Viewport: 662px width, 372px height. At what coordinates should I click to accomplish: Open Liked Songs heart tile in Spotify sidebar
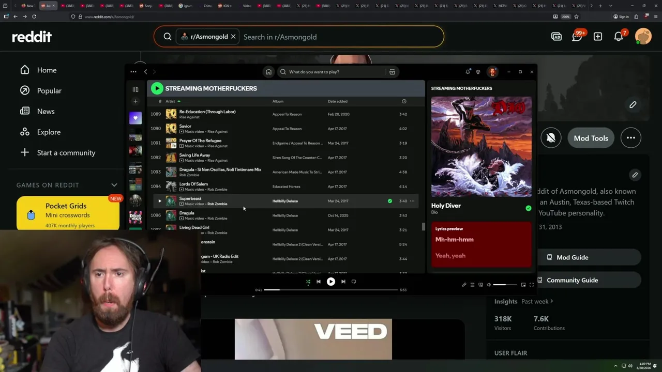tap(136, 118)
